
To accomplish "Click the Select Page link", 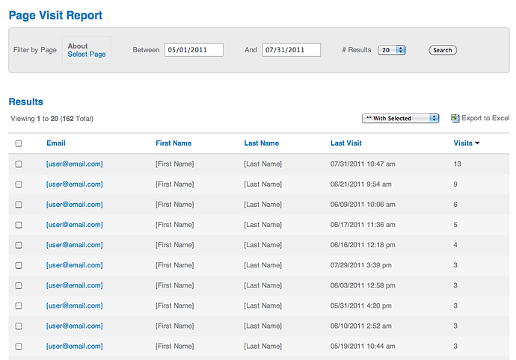I will pyautogui.click(x=87, y=55).
